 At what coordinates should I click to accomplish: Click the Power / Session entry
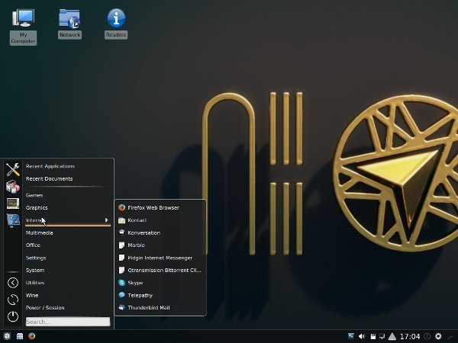click(45, 308)
